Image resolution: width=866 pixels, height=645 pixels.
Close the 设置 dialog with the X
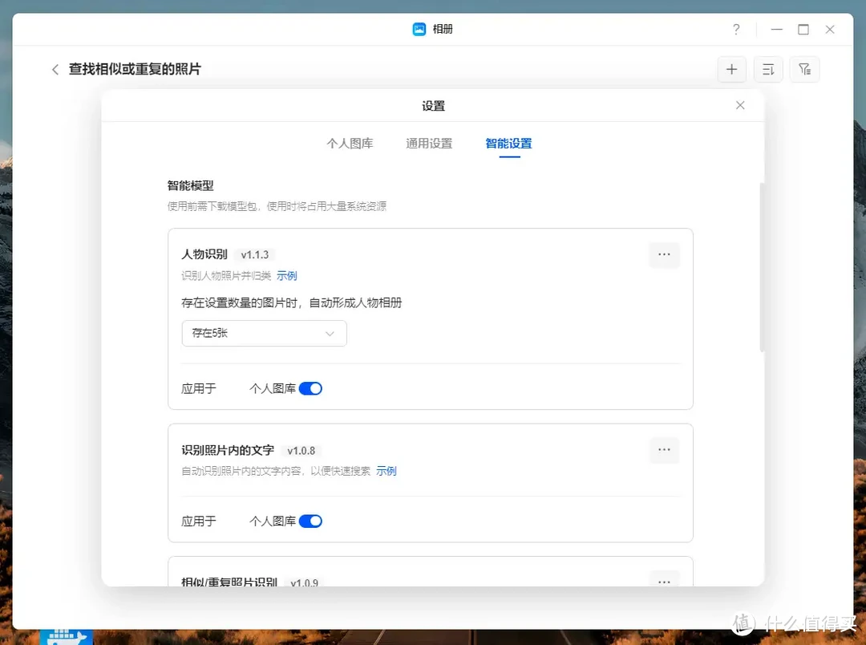coord(739,104)
